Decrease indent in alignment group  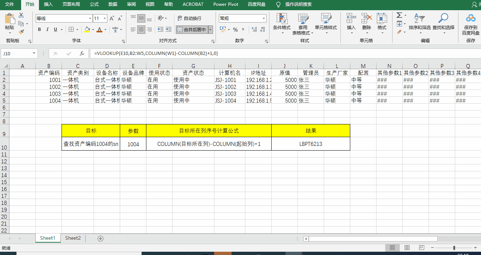[x=161, y=29]
